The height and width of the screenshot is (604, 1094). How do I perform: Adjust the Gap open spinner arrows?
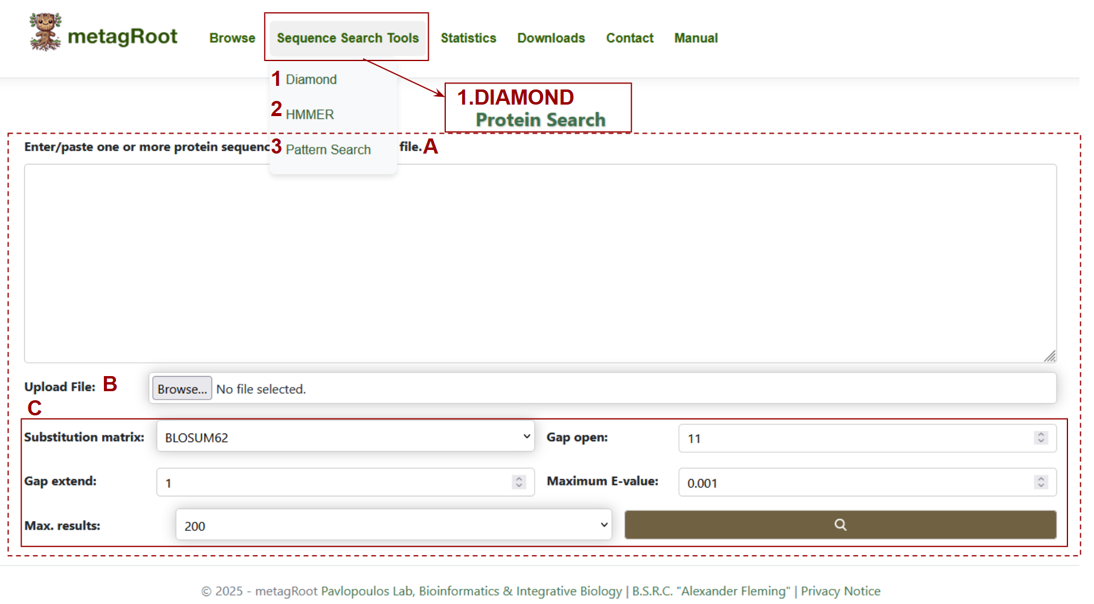tap(1041, 438)
